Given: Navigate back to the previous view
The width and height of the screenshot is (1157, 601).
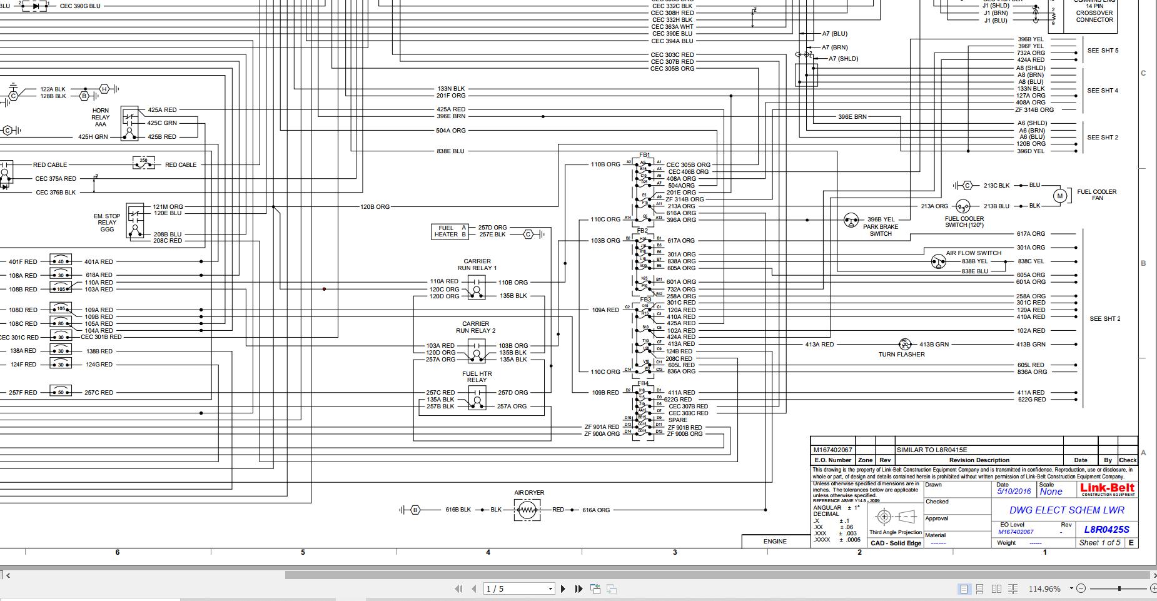Looking at the screenshot, I should click(x=595, y=588).
